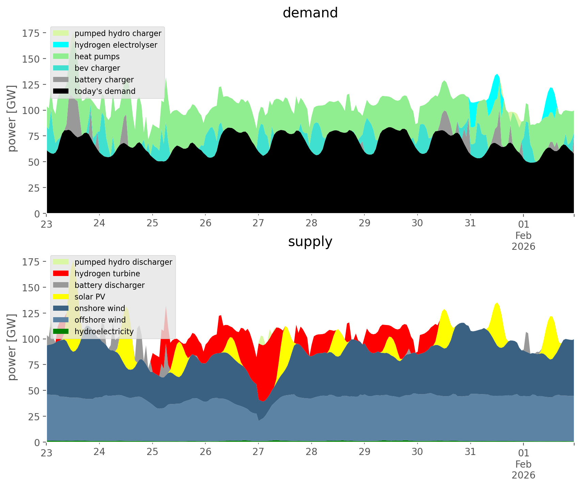Click the "supply" chart title
581x487 pixels.
tap(310, 242)
